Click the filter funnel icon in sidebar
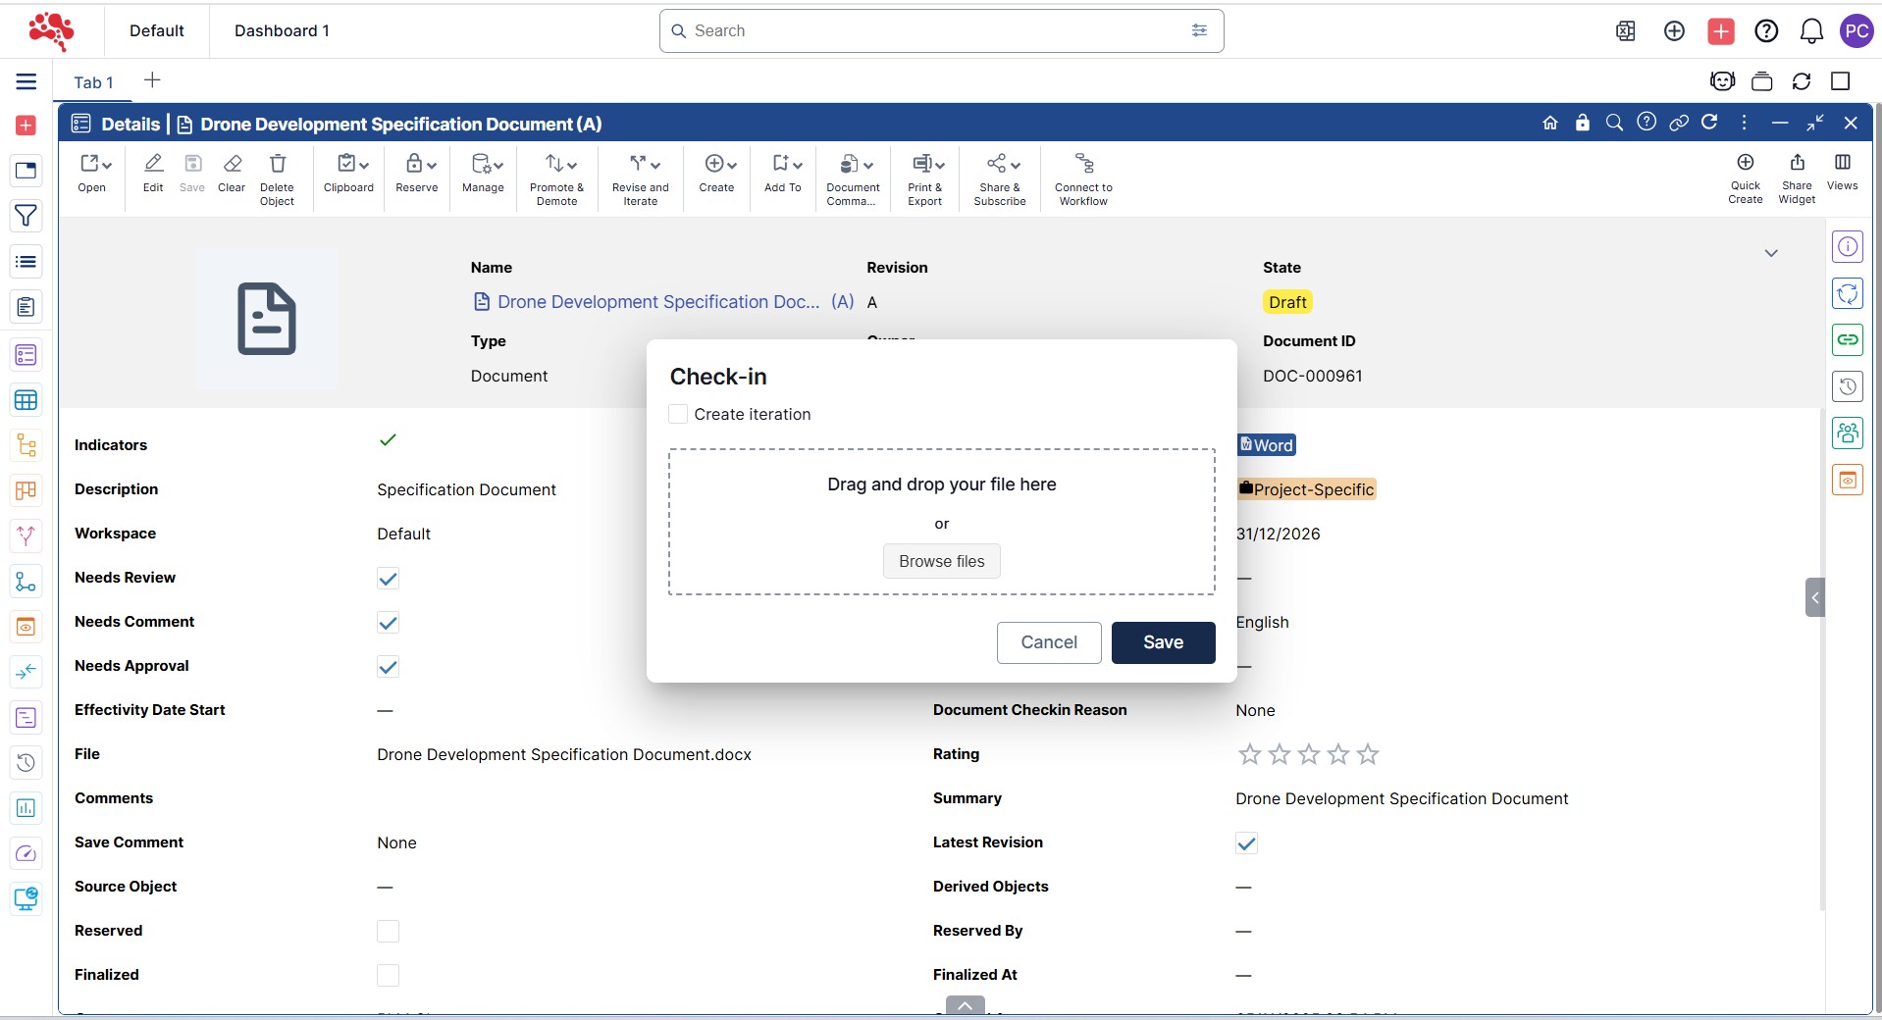1882x1020 pixels. click(26, 216)
